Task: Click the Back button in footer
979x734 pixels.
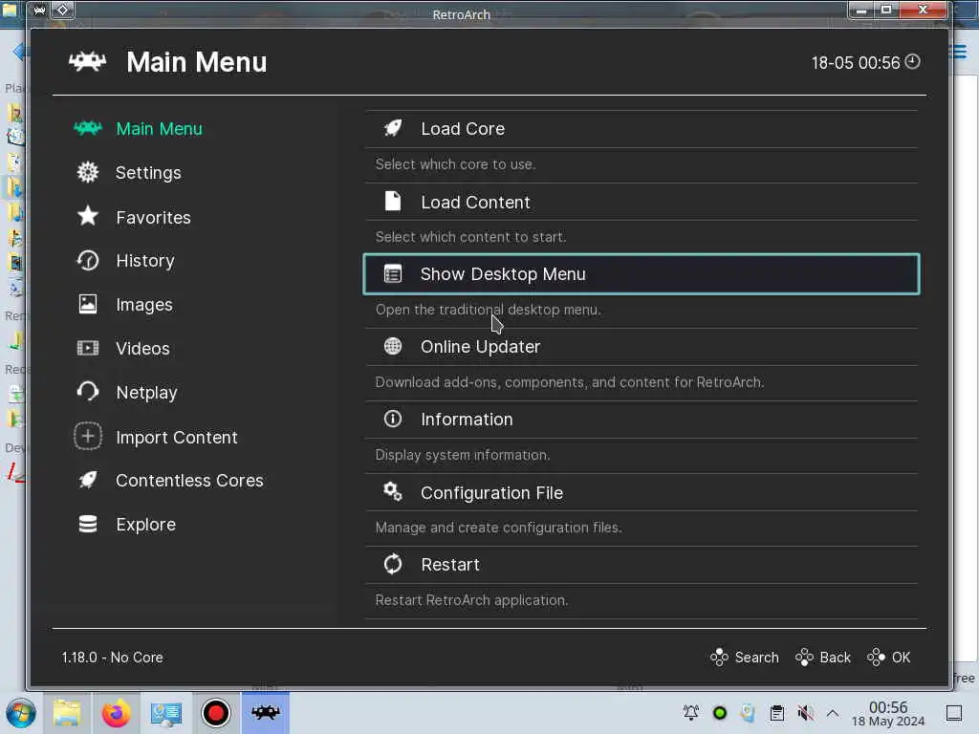Action: (x=823, y=658)
